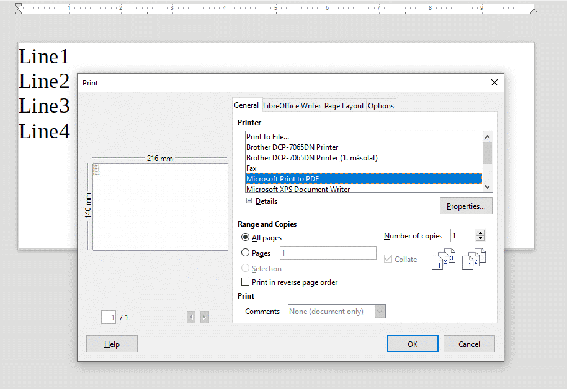Open the Comments dropdown list

pos(380,312)
